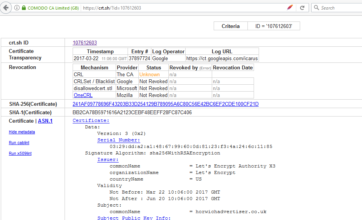Click the magnifier icon in the search box
Image resolution: width=362 pixels, height=220 pixels.
[x=317, y=8]
